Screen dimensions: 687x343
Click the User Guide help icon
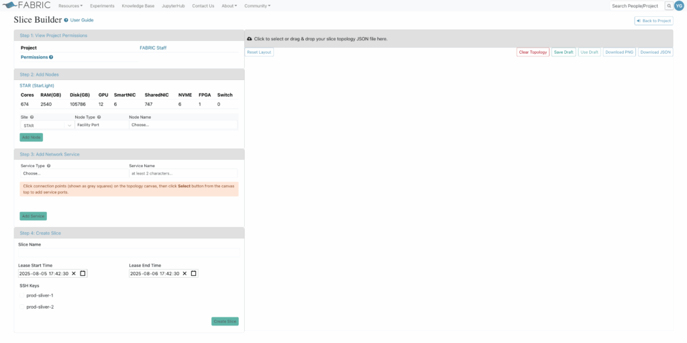[x=66, y=20]
